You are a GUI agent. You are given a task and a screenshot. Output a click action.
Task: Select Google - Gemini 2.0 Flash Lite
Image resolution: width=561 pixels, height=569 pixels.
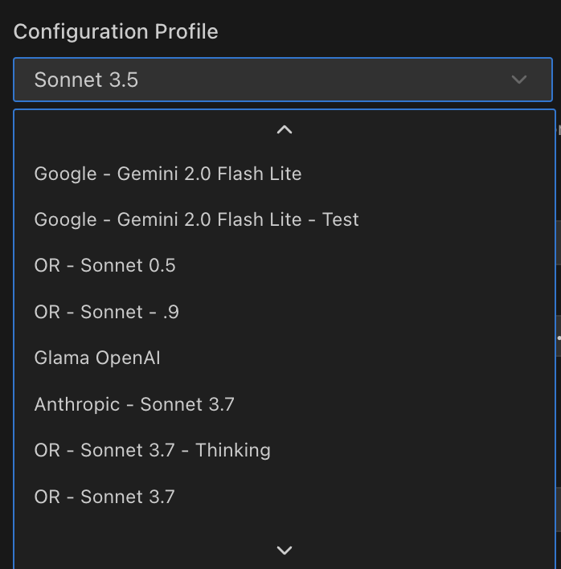(x=168, y=174)
